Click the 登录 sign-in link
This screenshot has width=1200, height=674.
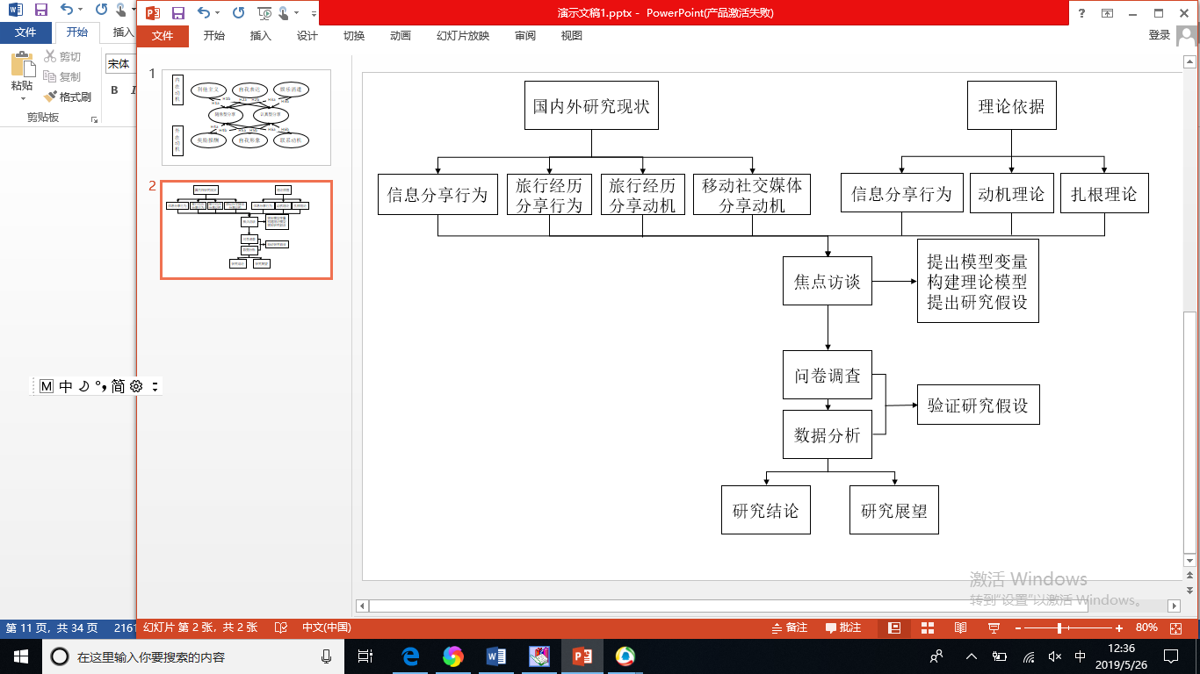(1160, 35)
